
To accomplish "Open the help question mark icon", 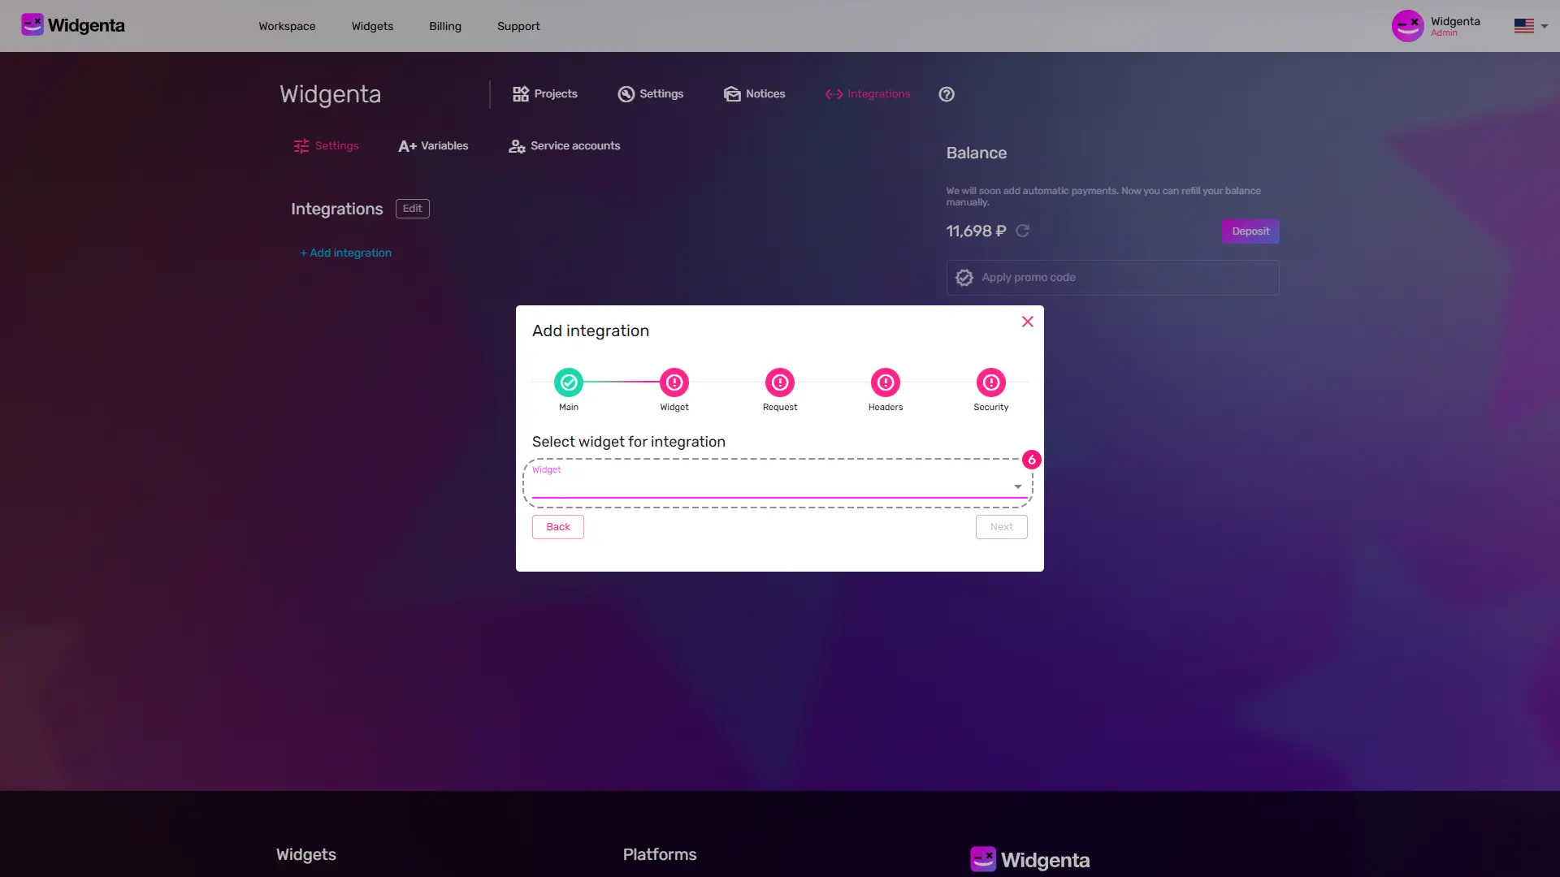I will (946, 93).
